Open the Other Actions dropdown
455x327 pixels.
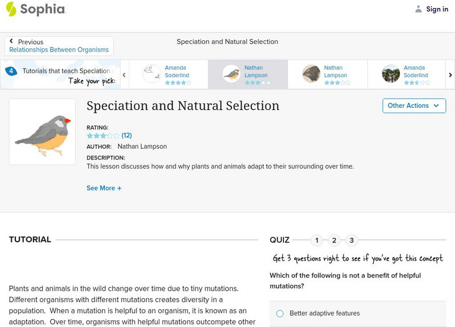[x=413, y=106]
